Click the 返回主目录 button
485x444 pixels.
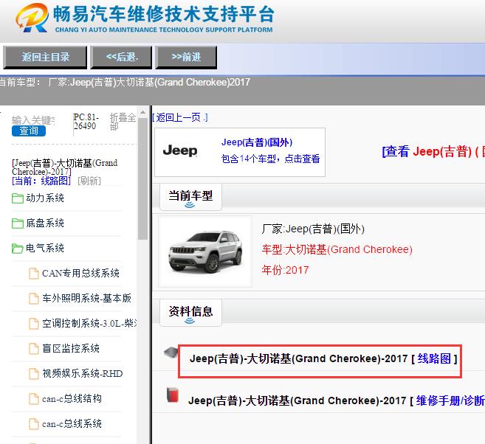(45, 58)
